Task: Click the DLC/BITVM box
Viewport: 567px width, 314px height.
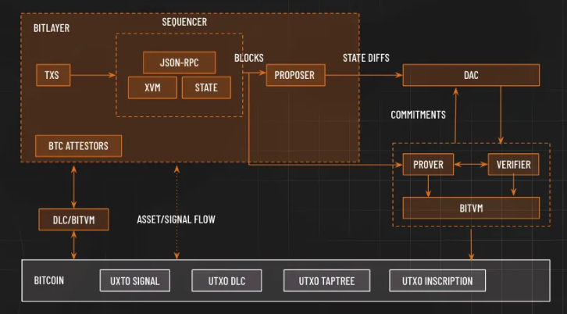Action: coord(73,219)
